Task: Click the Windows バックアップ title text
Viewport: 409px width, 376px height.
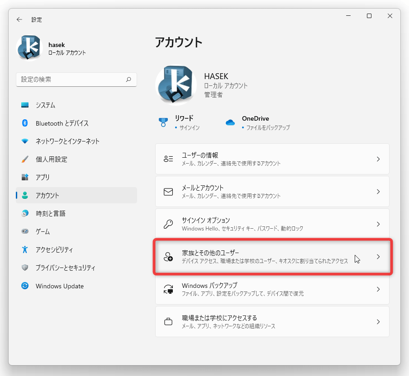Action: pos(209,285)
